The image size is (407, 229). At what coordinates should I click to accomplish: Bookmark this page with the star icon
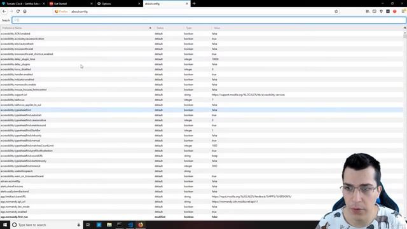pos(336,11)
